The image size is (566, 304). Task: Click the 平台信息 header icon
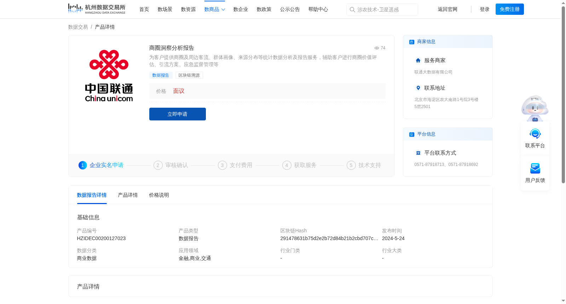[412, 135]
